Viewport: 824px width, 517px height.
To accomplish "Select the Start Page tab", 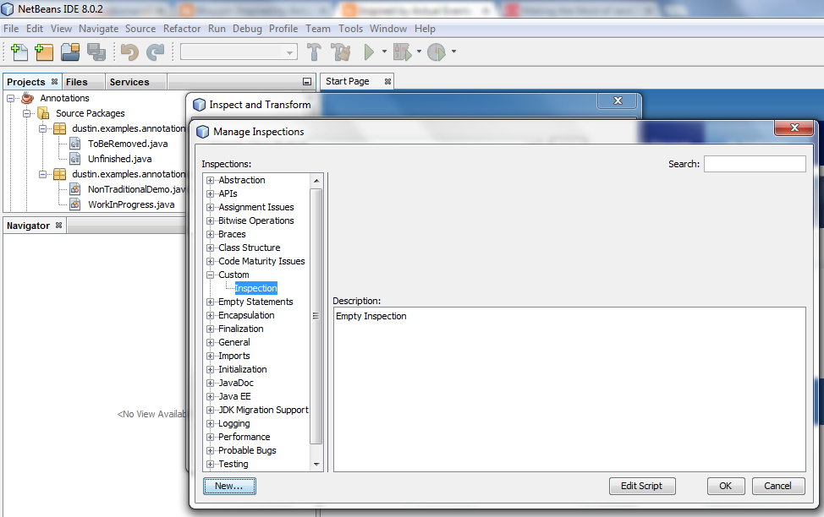I will 348,81.
